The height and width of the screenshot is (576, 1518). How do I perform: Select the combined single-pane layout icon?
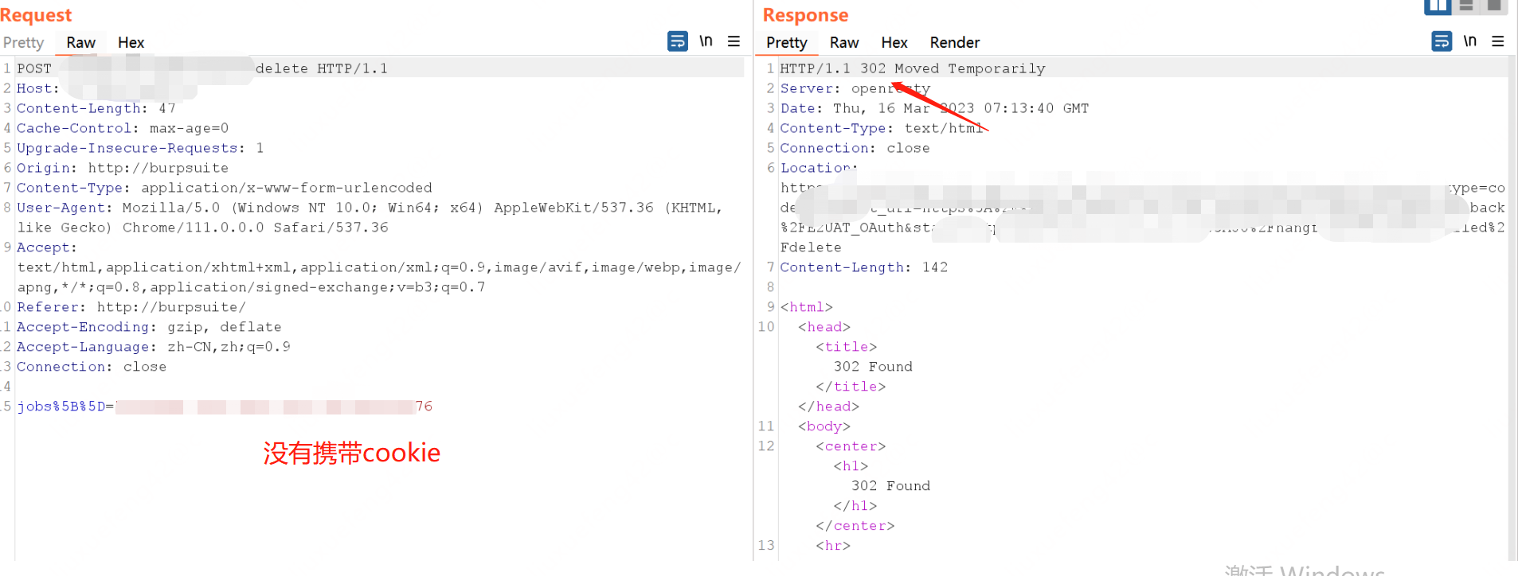[1494, 6]
